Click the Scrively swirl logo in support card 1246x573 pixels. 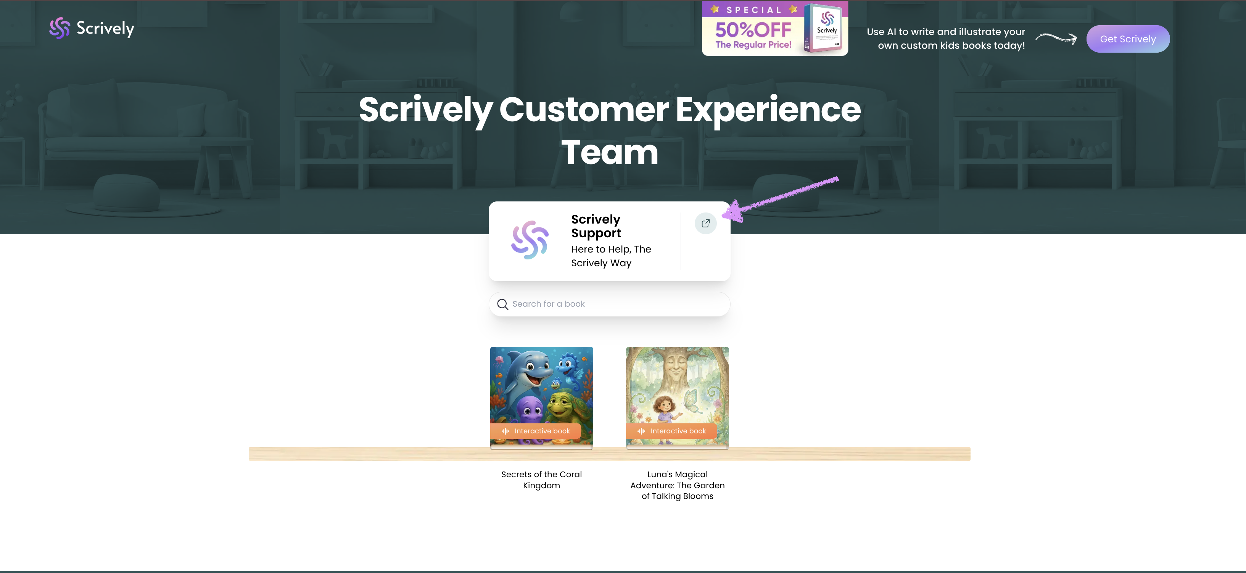pyautogui.click(x=530, y=240)
